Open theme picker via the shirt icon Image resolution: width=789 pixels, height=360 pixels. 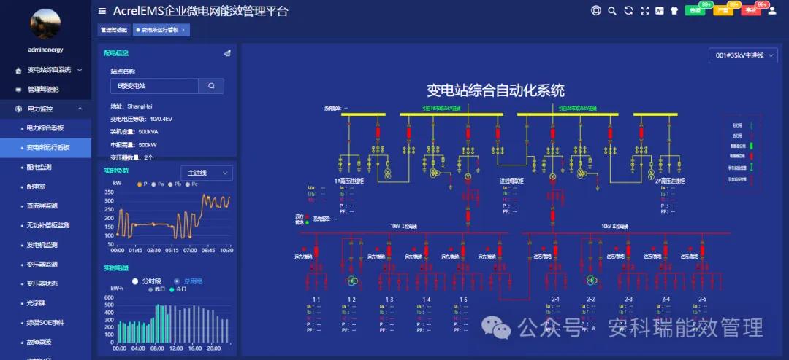[x=674, y=11]
